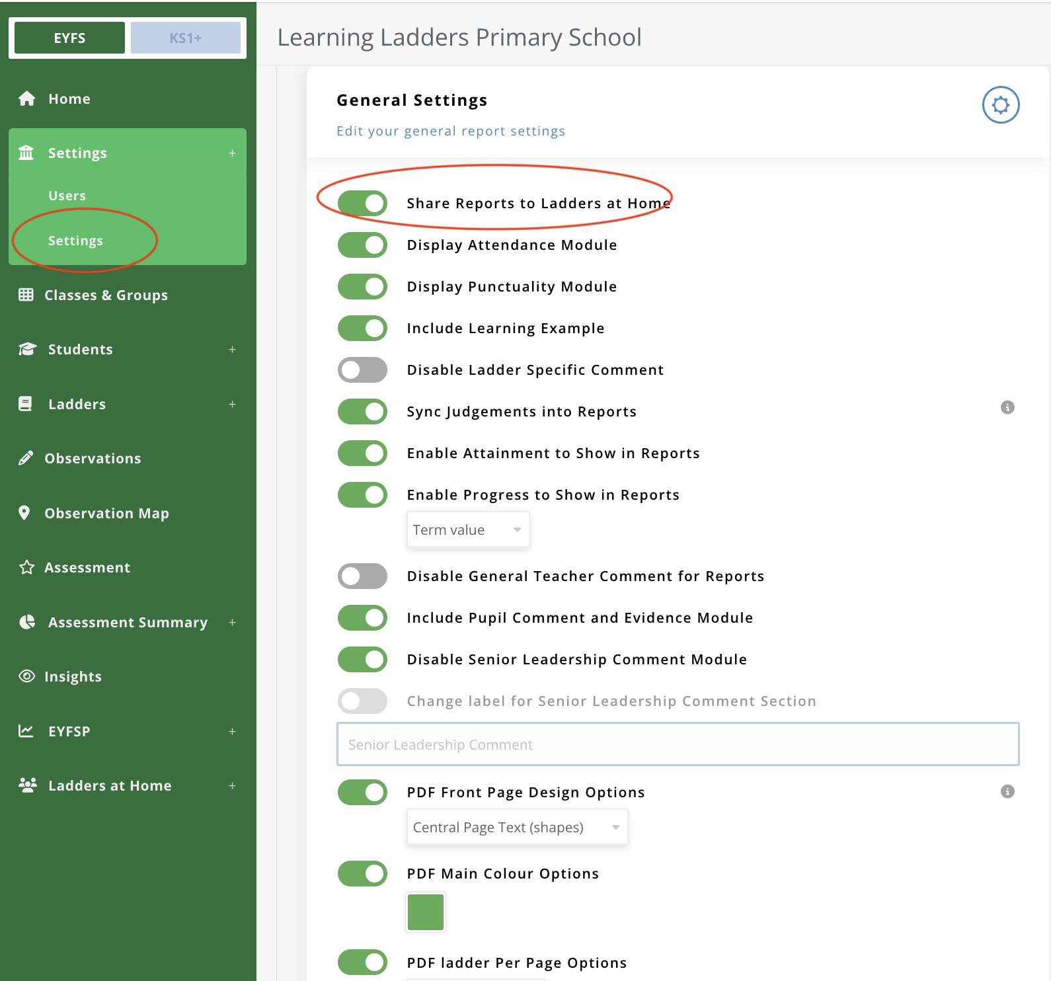This screenshot has width=1051, height=981.
Task: Click the green PDF Main Colour swatch
Action: (x=425, y=912)
